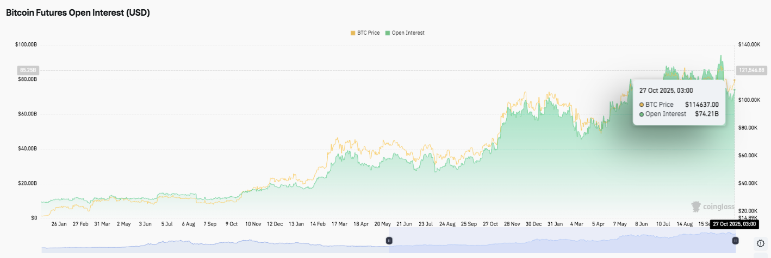Click the 27 Oct 2025, 03:00 date label

pyautogui.click(x=733, y=223)
